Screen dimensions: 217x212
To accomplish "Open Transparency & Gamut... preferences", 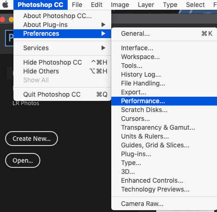I will pyautogui.click(x=164, y=127).
